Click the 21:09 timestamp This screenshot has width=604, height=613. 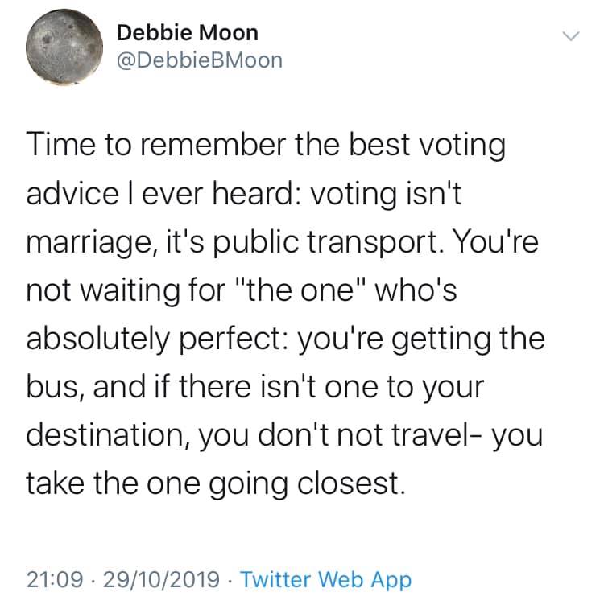pyautogui.click(x=52, y=579)
